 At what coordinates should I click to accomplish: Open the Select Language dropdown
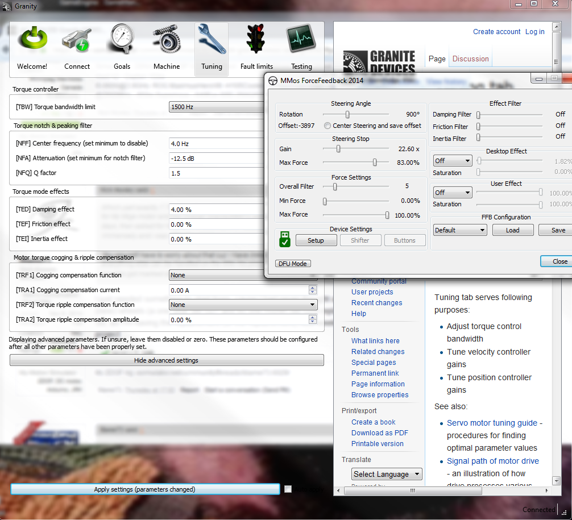pyautogui.click(x=387, y=474)
